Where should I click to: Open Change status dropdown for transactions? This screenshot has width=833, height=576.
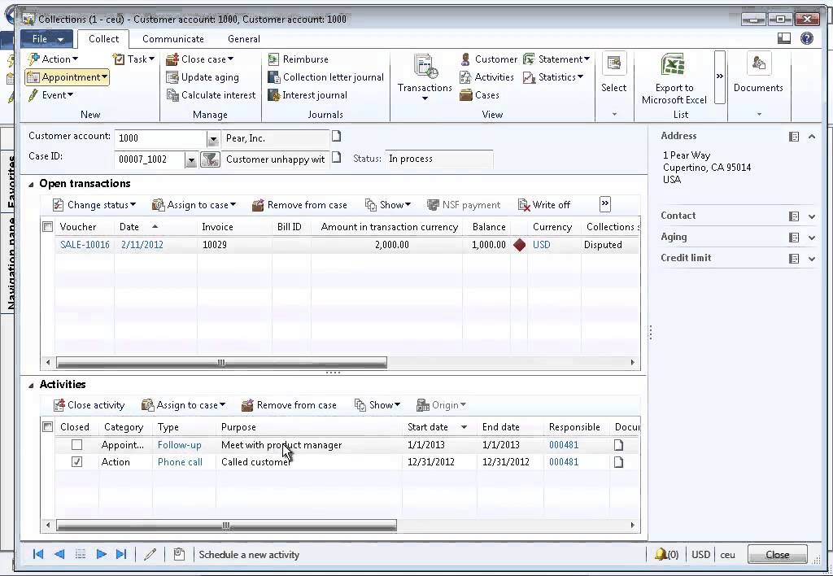tap(94, 205)
